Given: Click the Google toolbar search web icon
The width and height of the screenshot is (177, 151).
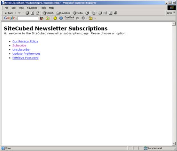Looking at the screenshot, I should pyautogui.click(x=42, y=18).
